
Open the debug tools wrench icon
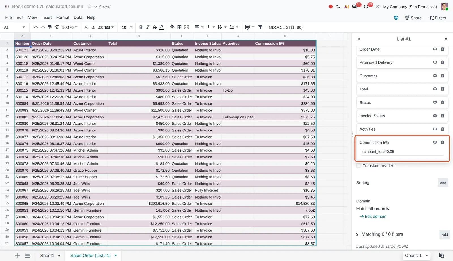[378, 7]
